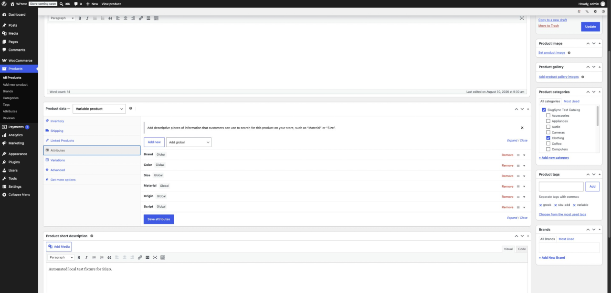This screenshot has width=611, height=293.
Task: Open WooCommerce in the admin sidebar
Action: (19, 61)
